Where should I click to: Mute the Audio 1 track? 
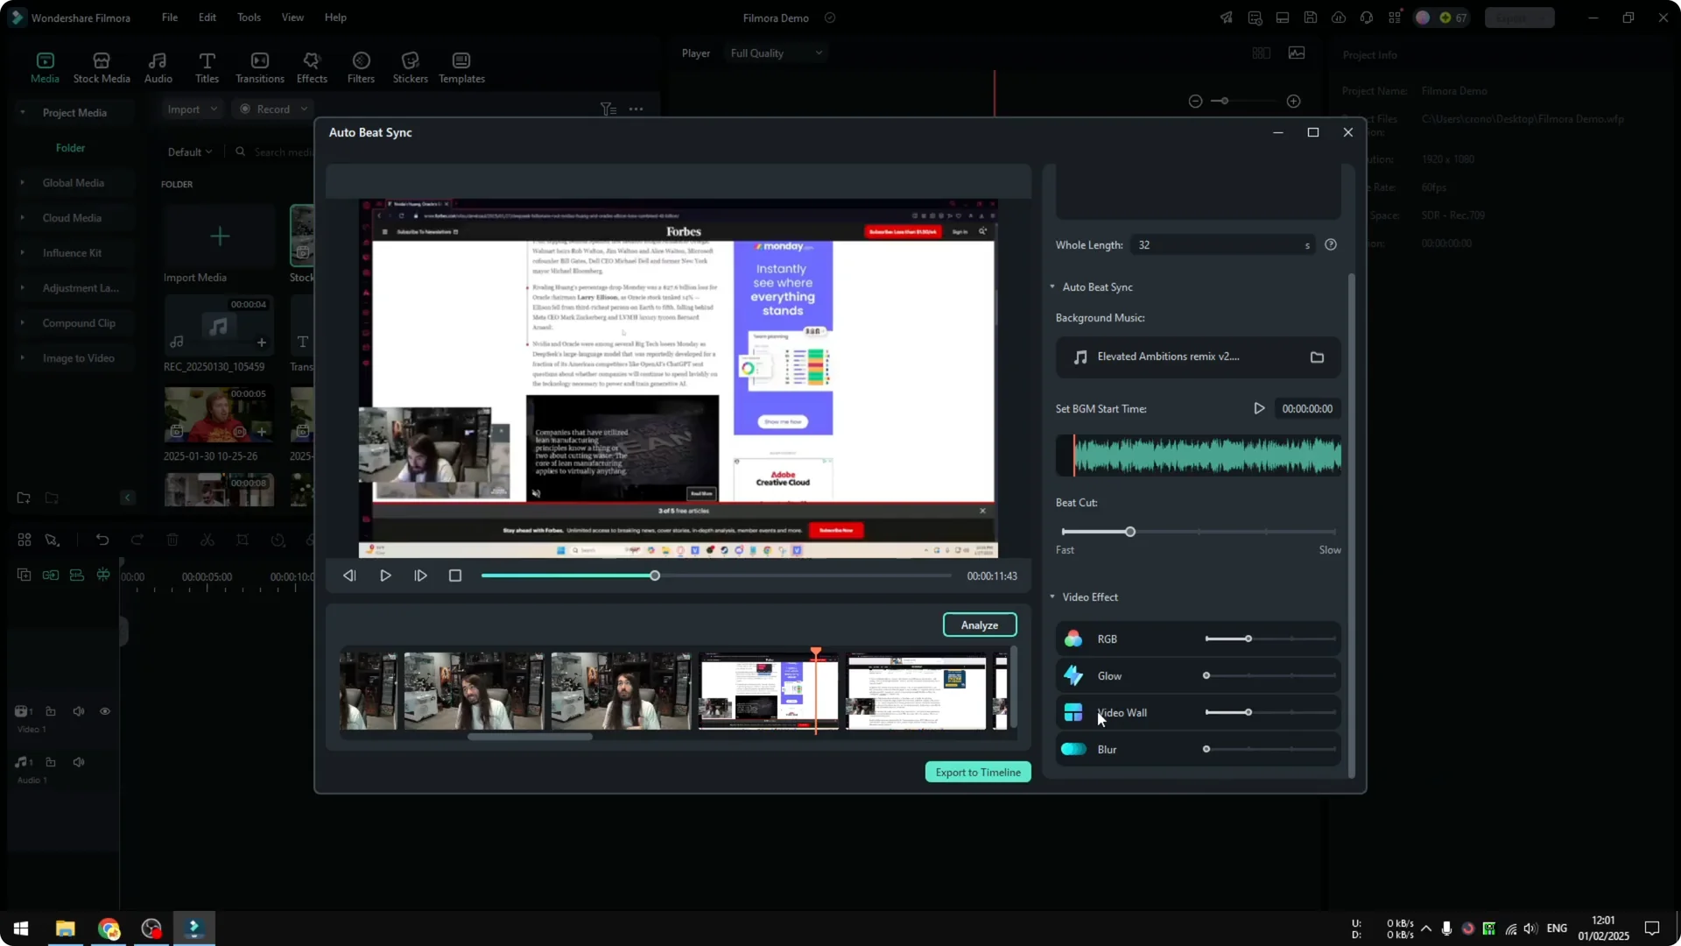click(78, 762)
